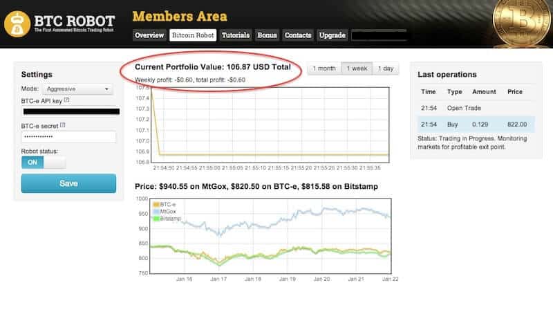Toggle the Bitstamp legend swatch
Viewport: 553px width, 321px height.
(x=156, y=219)
